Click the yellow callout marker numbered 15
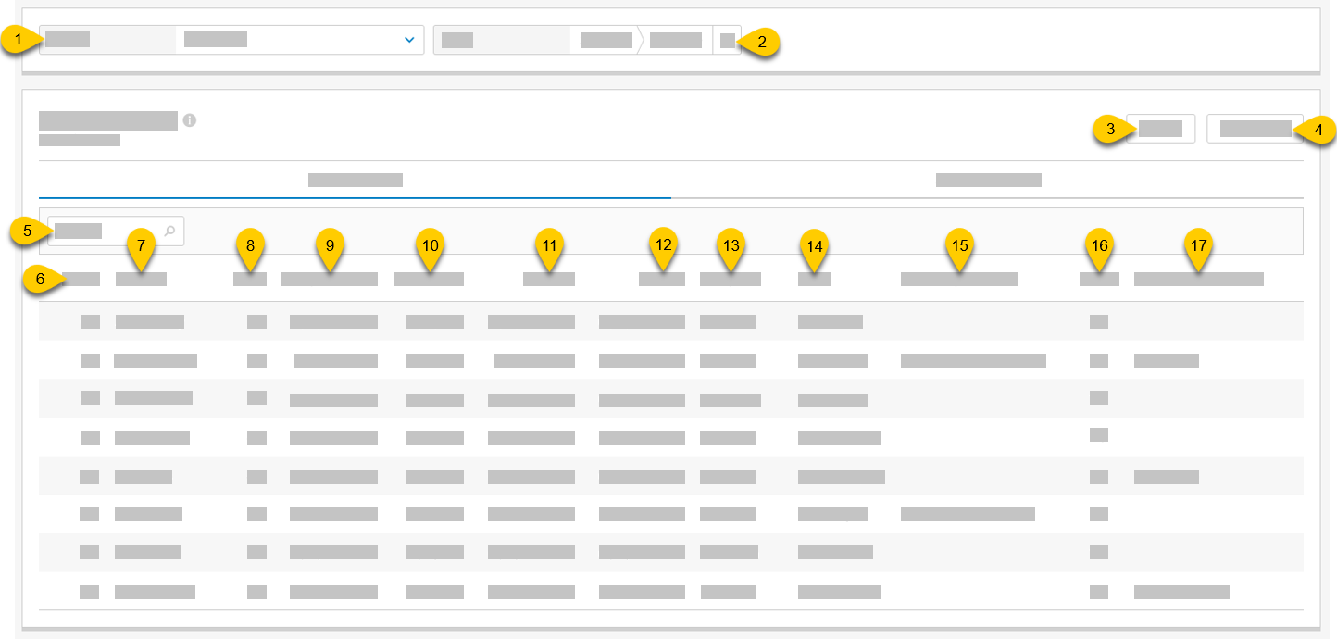The height and width of the screenshot is (639, 1337). tap(959, 246)
